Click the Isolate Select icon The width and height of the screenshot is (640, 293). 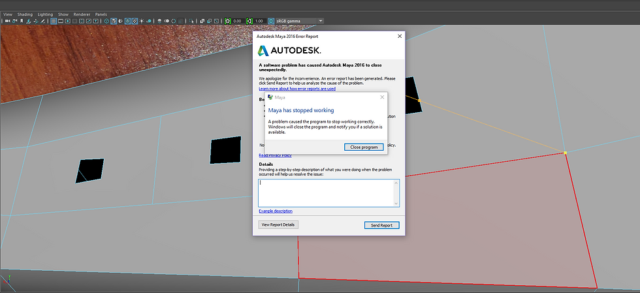pyautogui.click(x=191, y=20)
